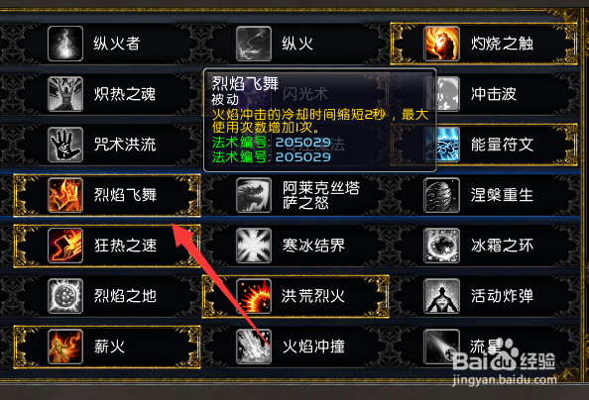Select the 涅槃重生 talent label
Viewport: 589px width, 400px height.
tap(502, 195)
